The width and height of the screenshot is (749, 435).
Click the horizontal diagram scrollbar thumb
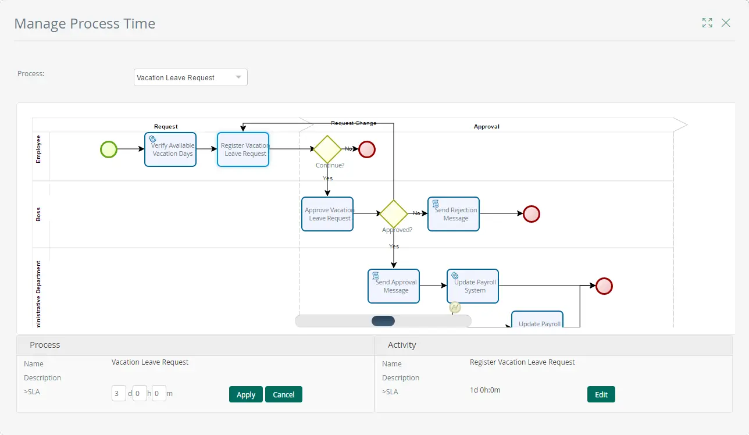pyautogui.click(x=383, y=321)
